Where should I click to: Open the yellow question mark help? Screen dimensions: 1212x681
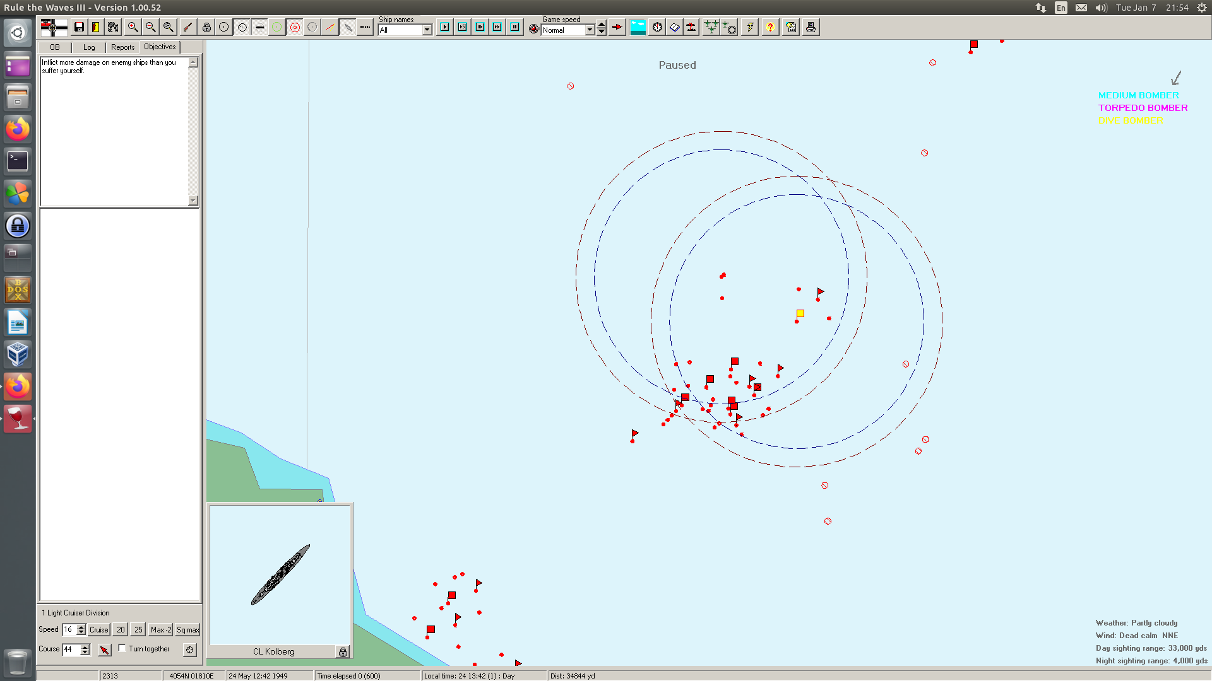(x=770, y=27)
